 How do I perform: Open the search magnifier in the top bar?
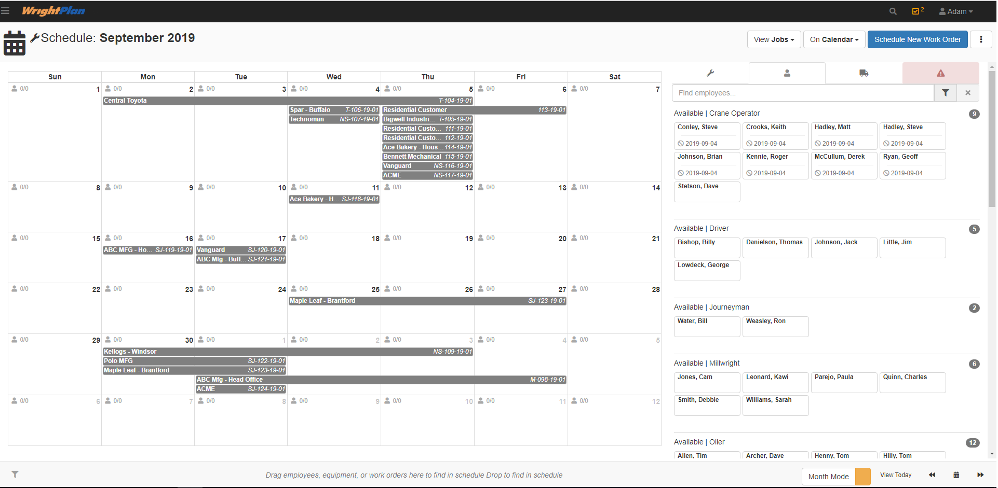893,11
